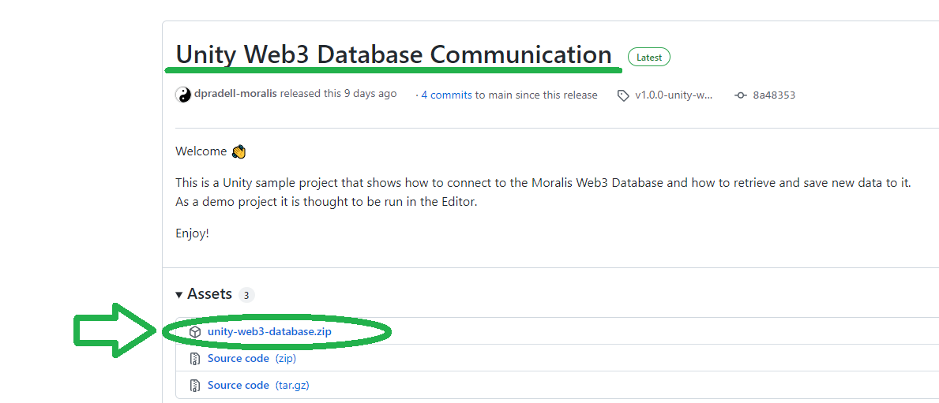Visit the dpradell-moralis user profile link
Screen dimensions: 939x403
pyautogui.click(x=235, y=94)
